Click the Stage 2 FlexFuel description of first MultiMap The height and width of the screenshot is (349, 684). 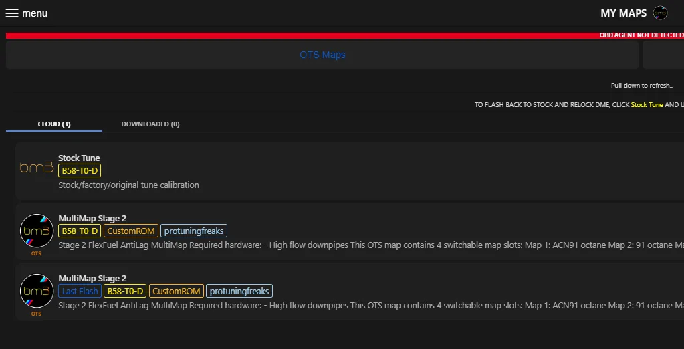click(x=371, y=245)
